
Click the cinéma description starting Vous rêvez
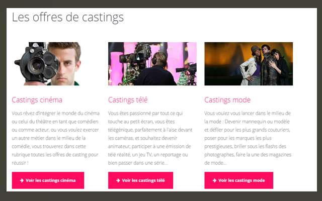click(55, 138)
